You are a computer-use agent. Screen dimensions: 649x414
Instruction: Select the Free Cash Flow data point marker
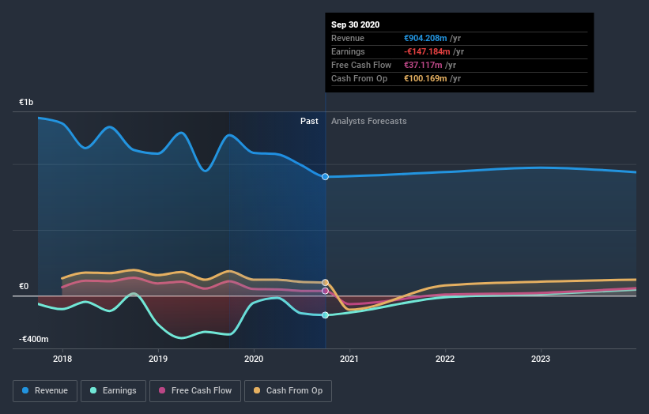(x=326, y=292)
